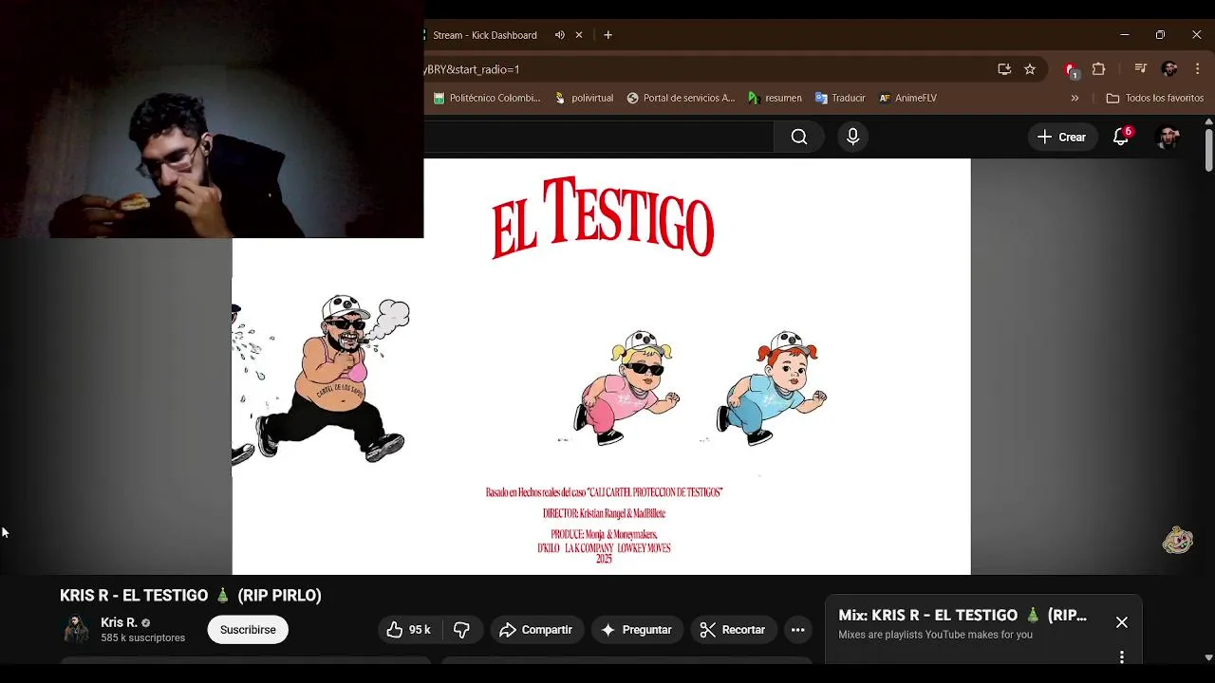The image size is (1215, 683).
Task: Click the Crear button
Action: click(x=1062, y=137)
